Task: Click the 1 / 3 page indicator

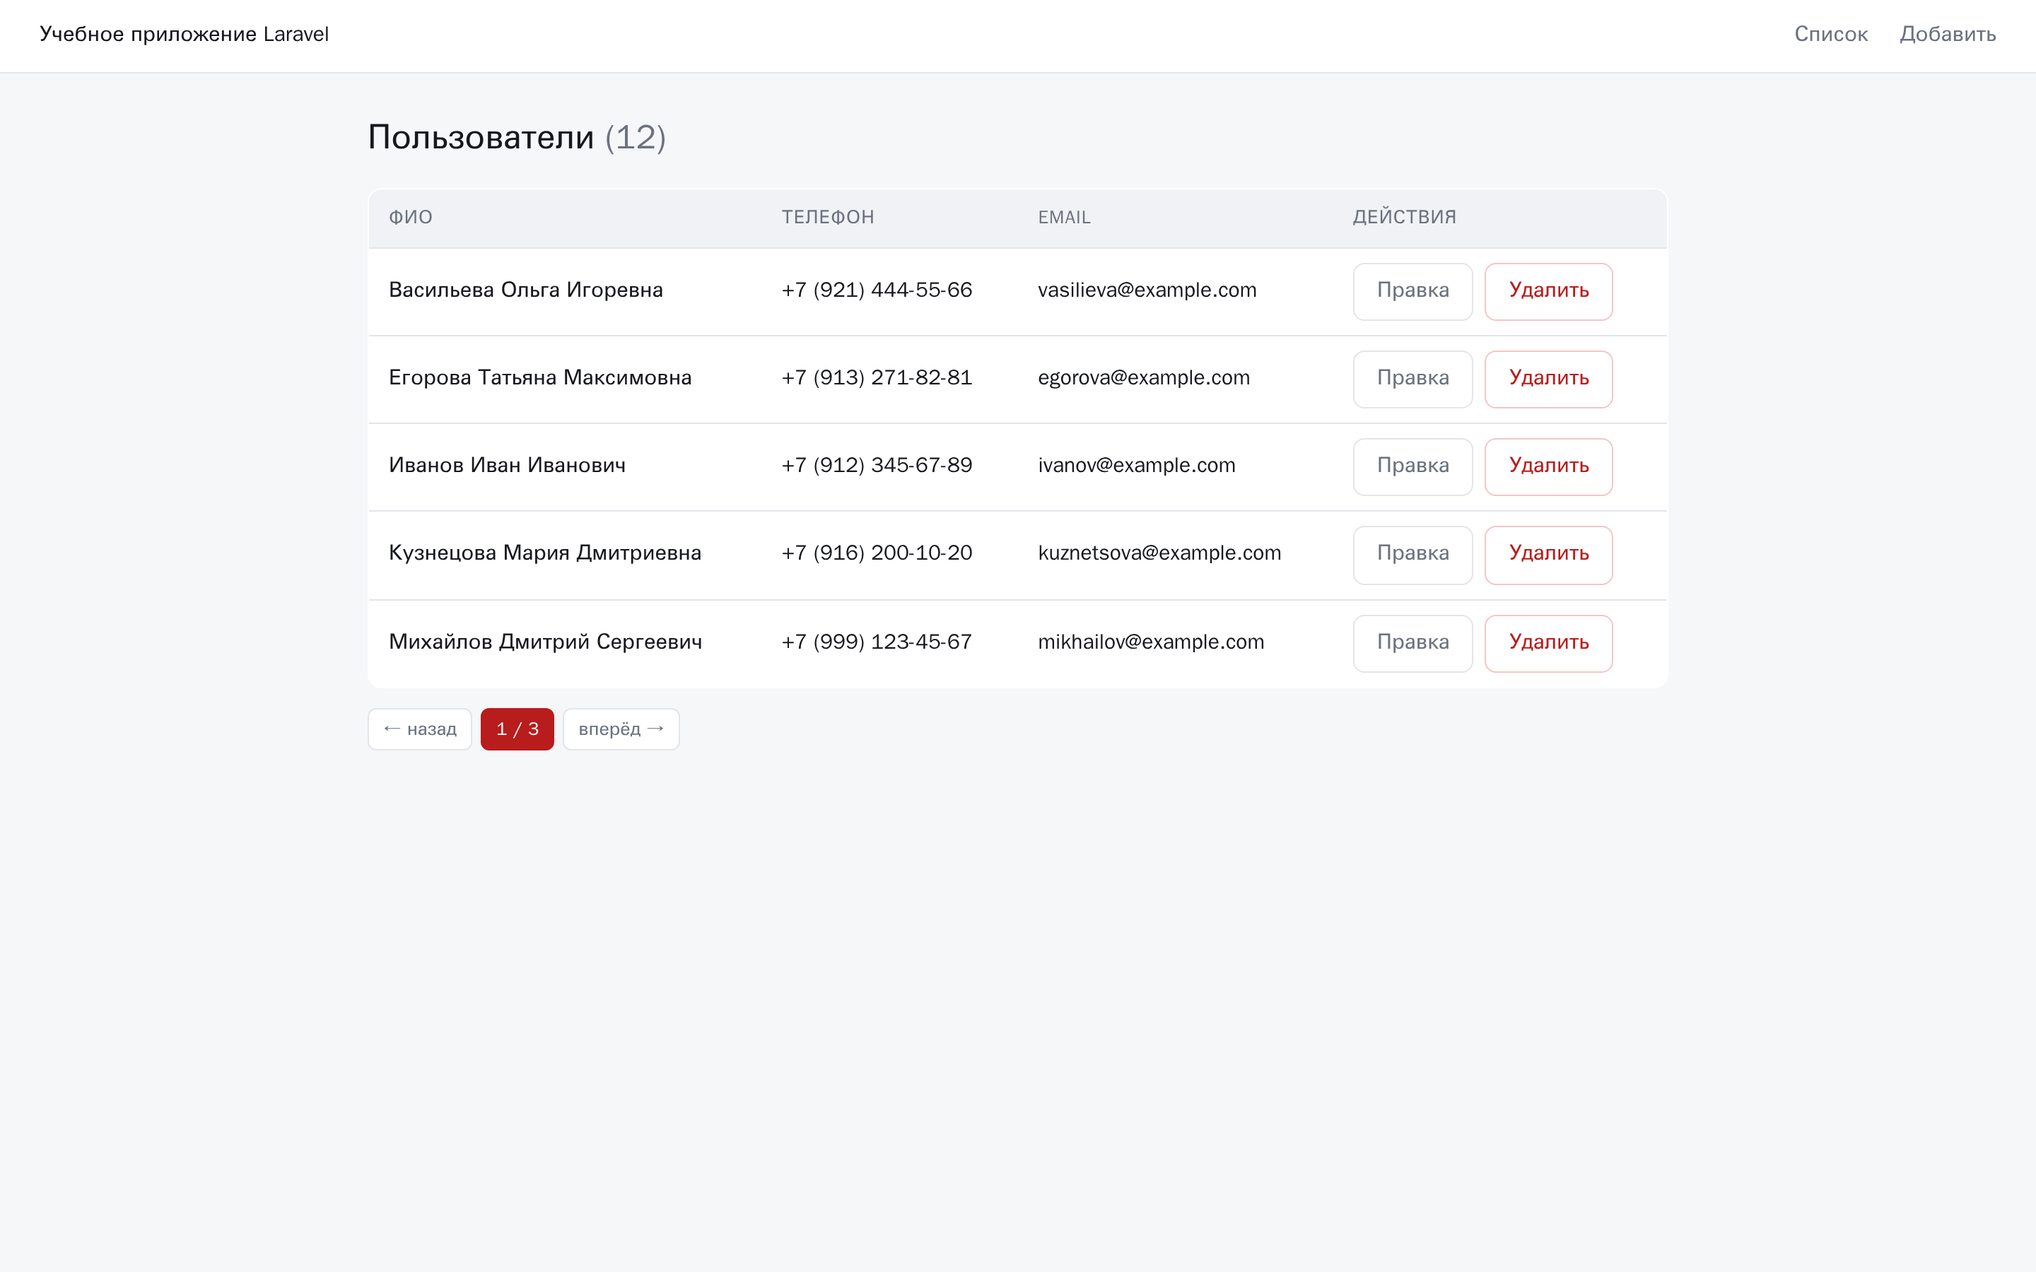Action: coord(517,729)
